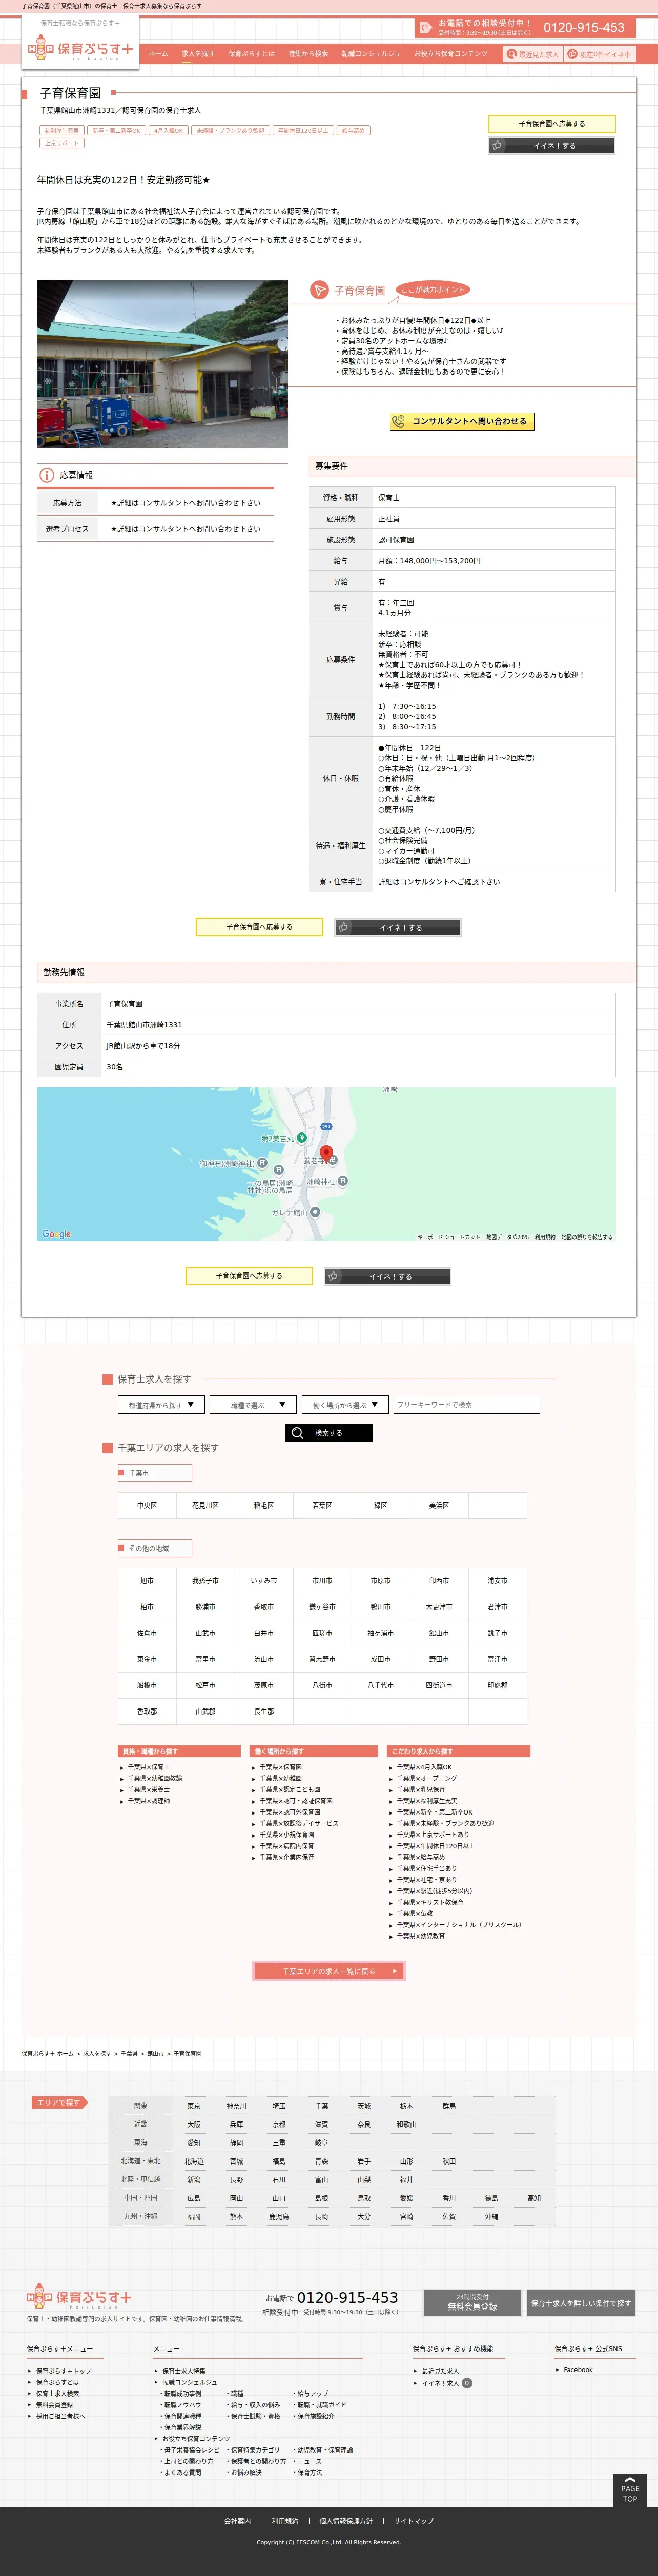Click the 未経験・ブランクあり歓迎 tag
Image resolution: width=658 pixels, height=2576 pixels.
[x=230, y=130]
